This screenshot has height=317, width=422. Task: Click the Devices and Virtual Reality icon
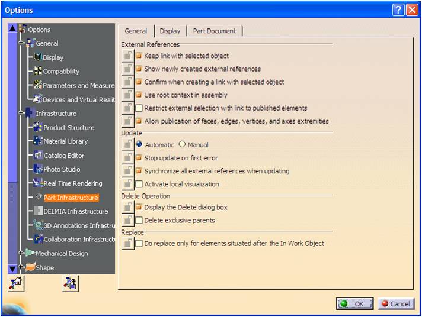coord(38,99)
